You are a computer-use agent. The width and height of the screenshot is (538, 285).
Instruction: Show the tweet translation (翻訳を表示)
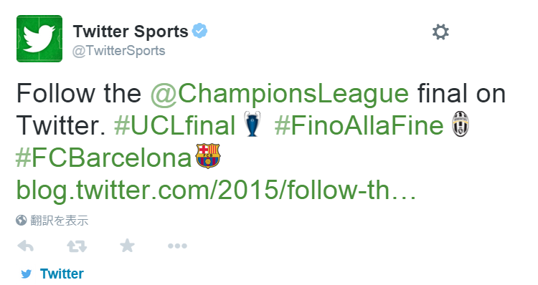(x=60, y=221)
